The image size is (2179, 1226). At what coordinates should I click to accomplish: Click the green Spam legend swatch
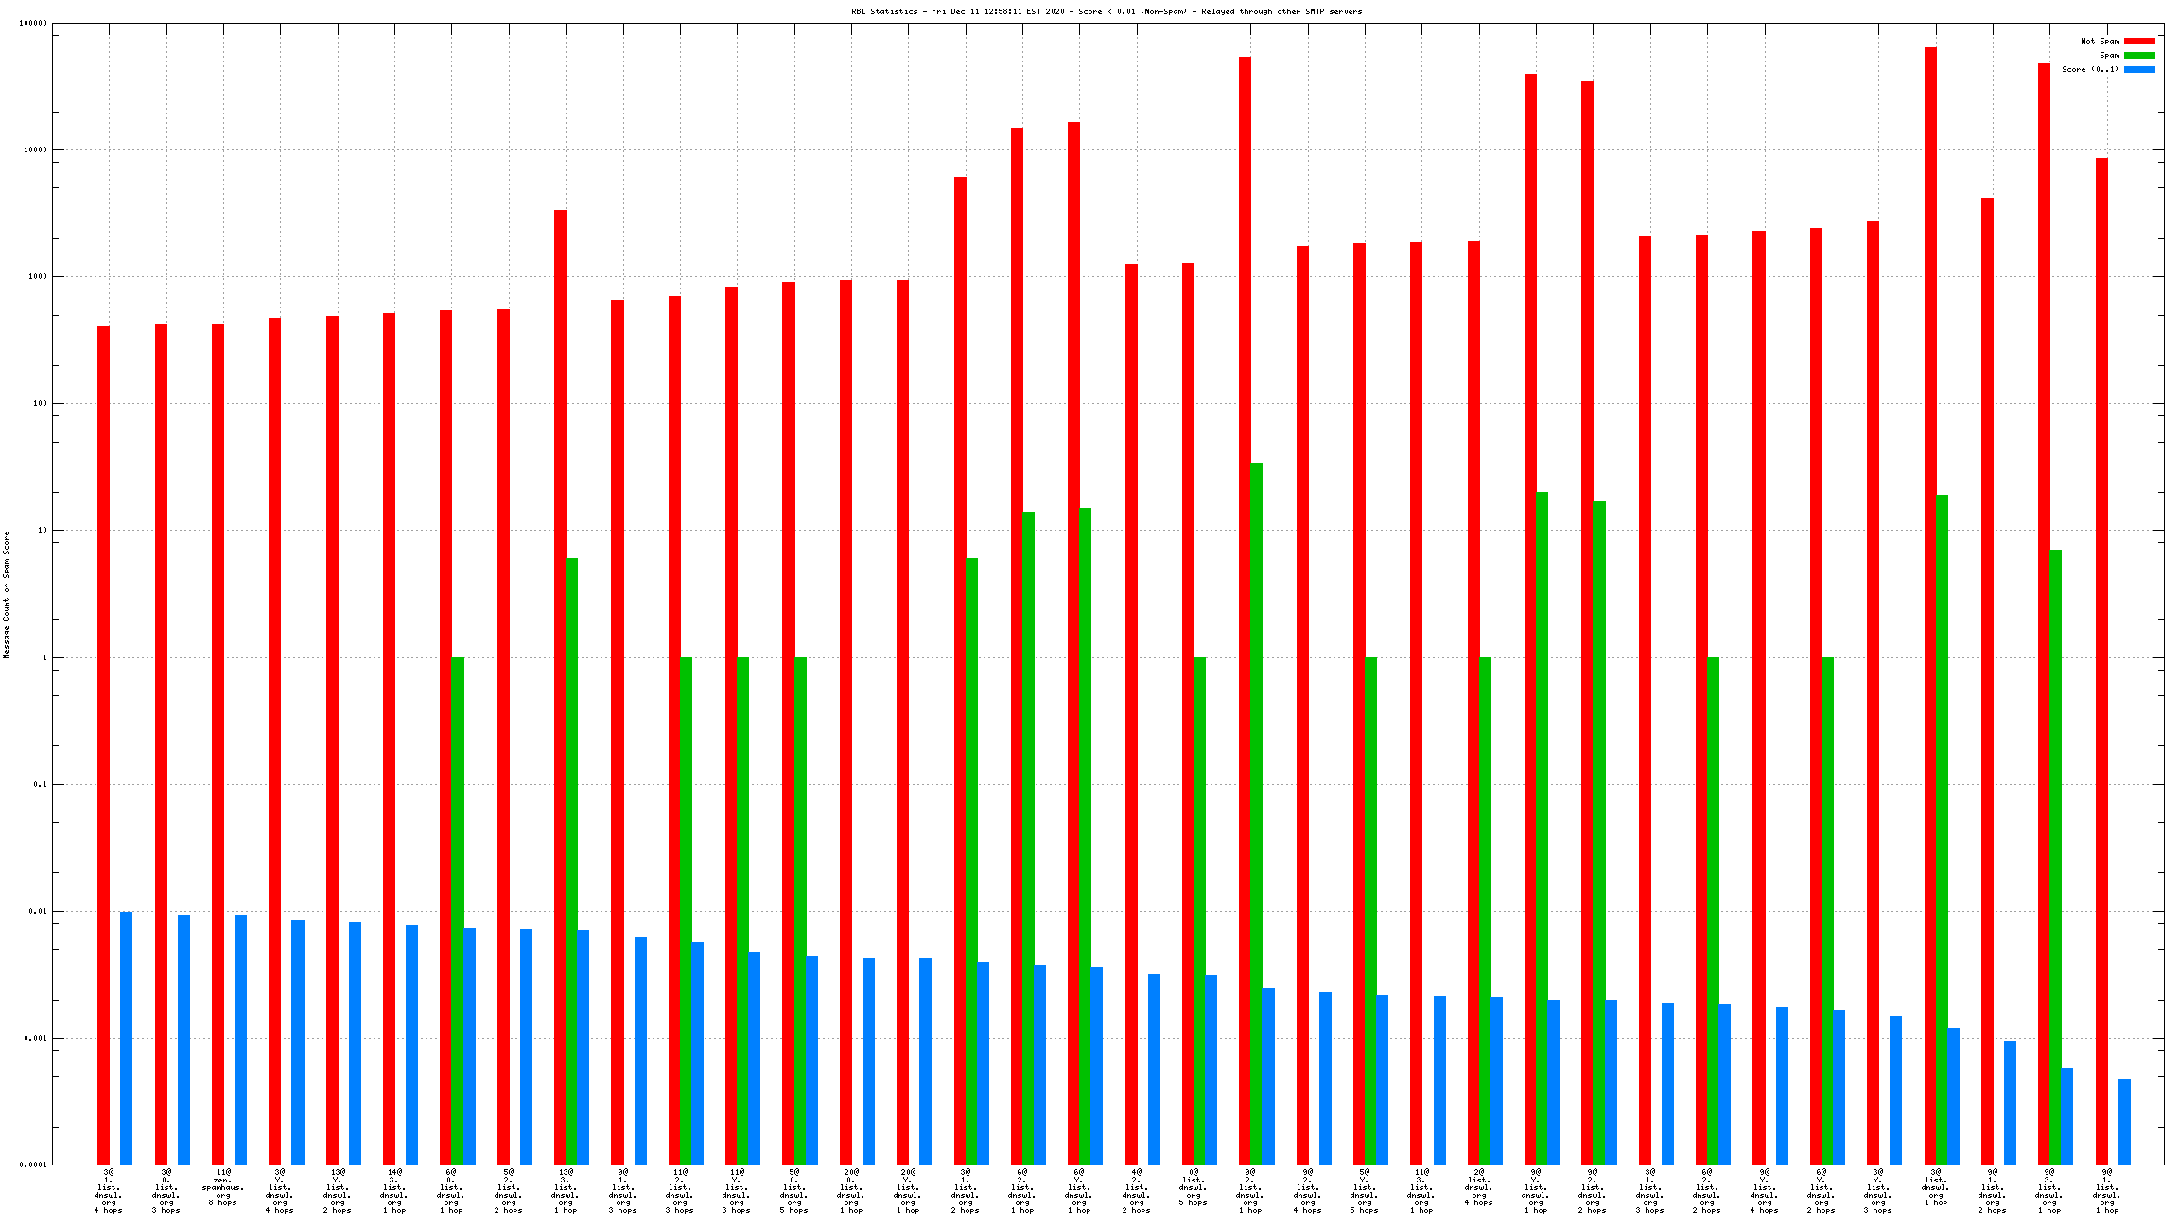click(x=2139, y=55)
